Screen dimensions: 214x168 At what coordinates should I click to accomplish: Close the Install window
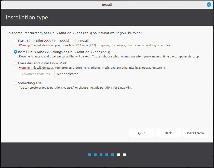coord(209,5)
